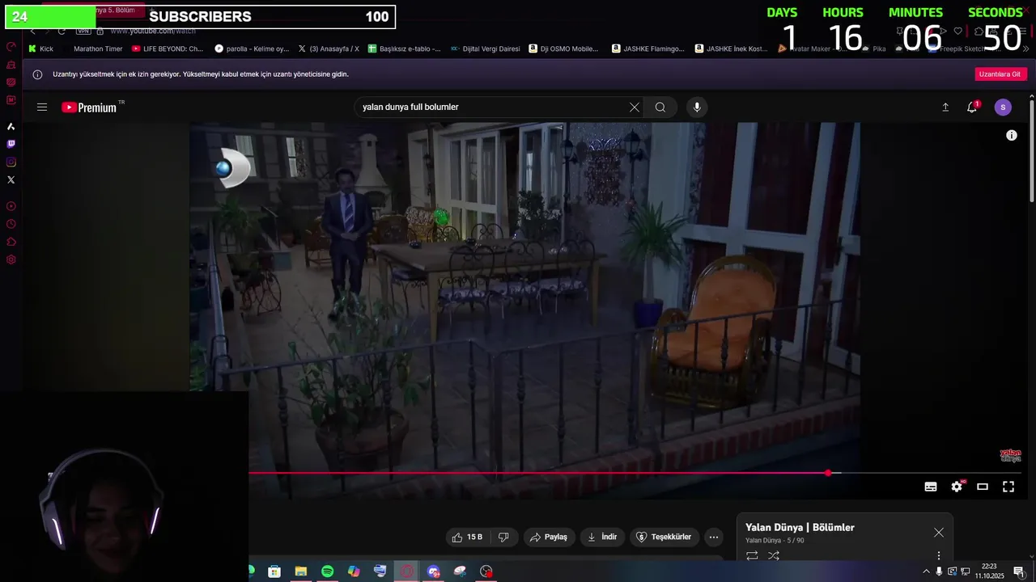Click Paylaş share button
The width and height of the screenshot is (1036, 582).
(549, 537)
